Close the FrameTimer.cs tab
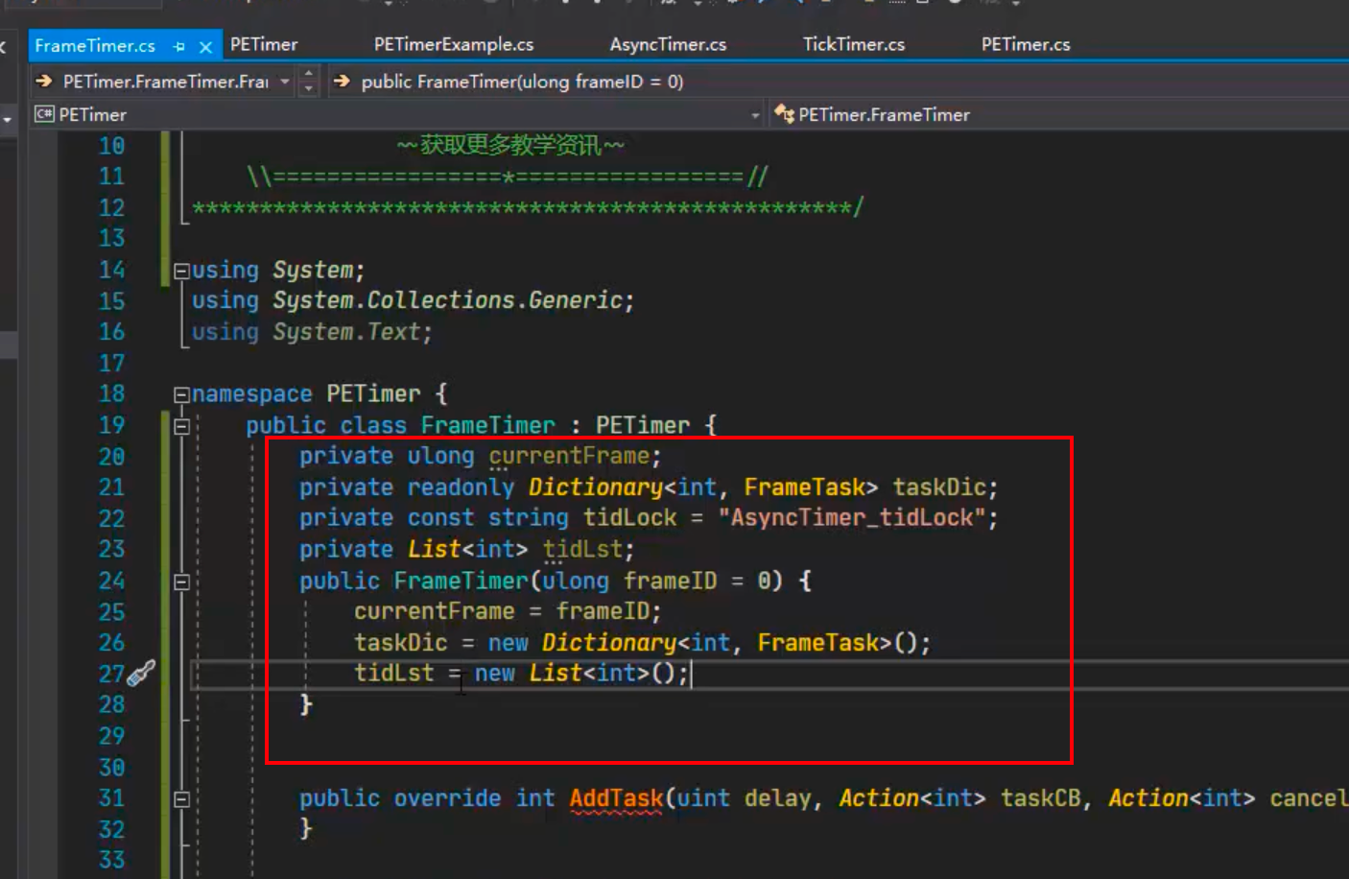Viewport: 1349px width, 879px height. [205, 46]
